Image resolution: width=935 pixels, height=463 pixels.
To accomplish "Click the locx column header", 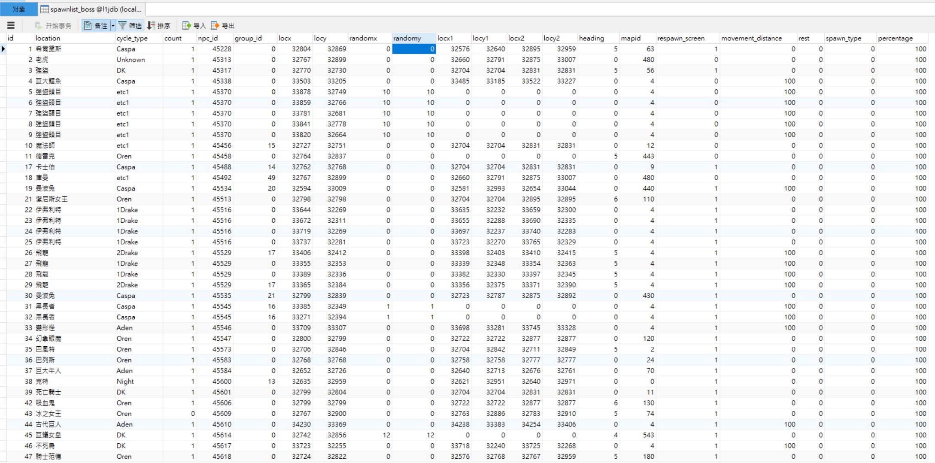I will click(294, 38).
